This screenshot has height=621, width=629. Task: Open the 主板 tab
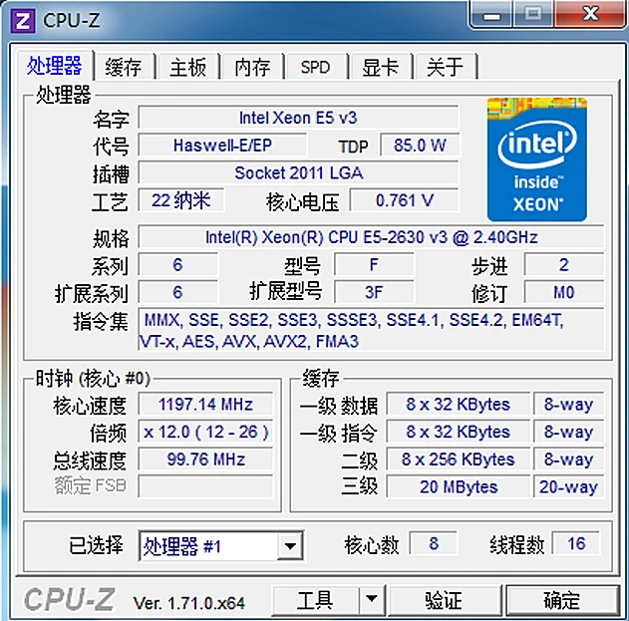(188, 66)
